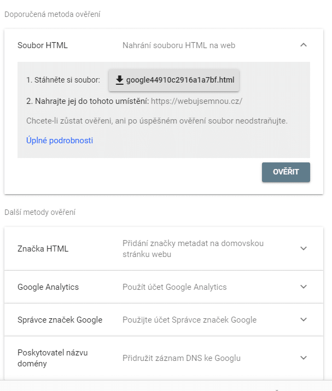
Task: Expand the Google Analytics chevron
Action: coord(304,287)
